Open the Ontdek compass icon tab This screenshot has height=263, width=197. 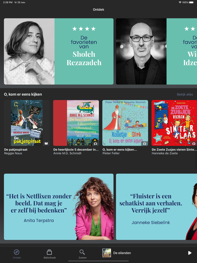(17, 252)
